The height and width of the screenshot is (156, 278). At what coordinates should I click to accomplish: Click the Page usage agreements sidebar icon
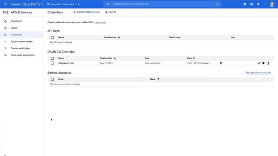pos(5,55)
